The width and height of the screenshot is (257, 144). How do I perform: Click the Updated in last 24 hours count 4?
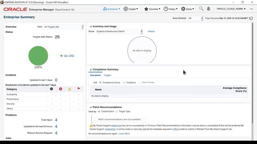point(56,126)
